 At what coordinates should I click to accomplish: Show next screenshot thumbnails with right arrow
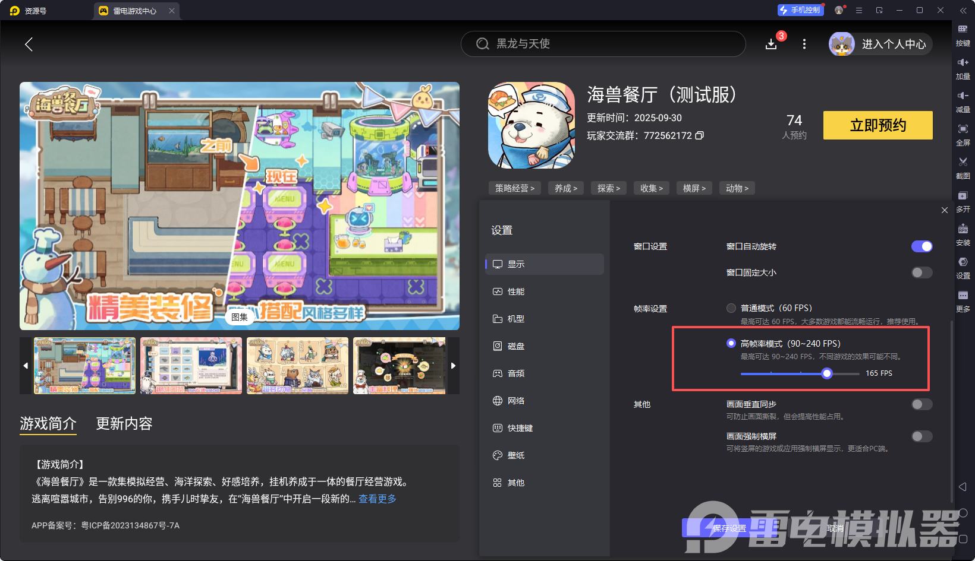pos(453,366)
